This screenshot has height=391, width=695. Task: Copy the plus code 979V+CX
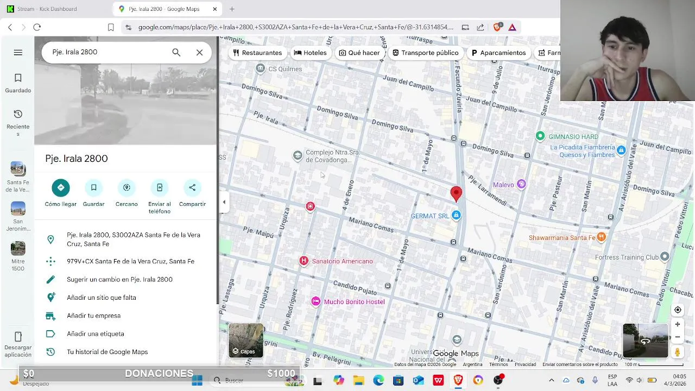(x=125, y=261)
